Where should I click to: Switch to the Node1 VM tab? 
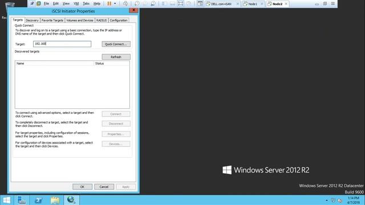(253, 4)
